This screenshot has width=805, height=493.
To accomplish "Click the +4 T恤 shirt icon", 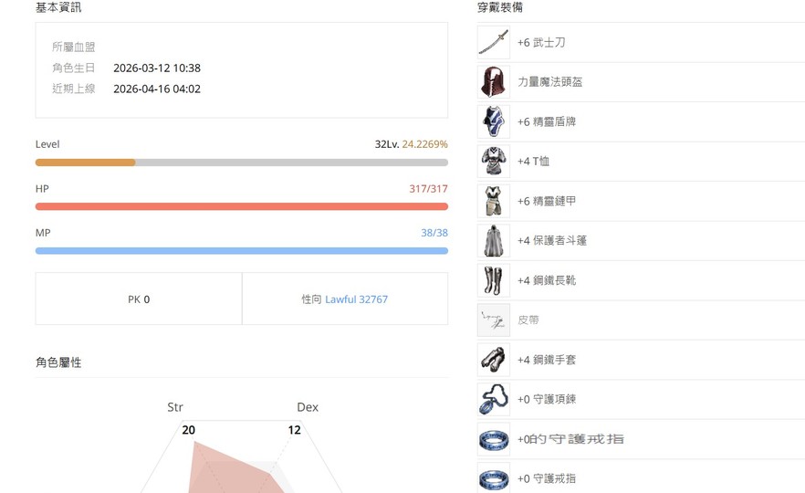I will point(494,161).
